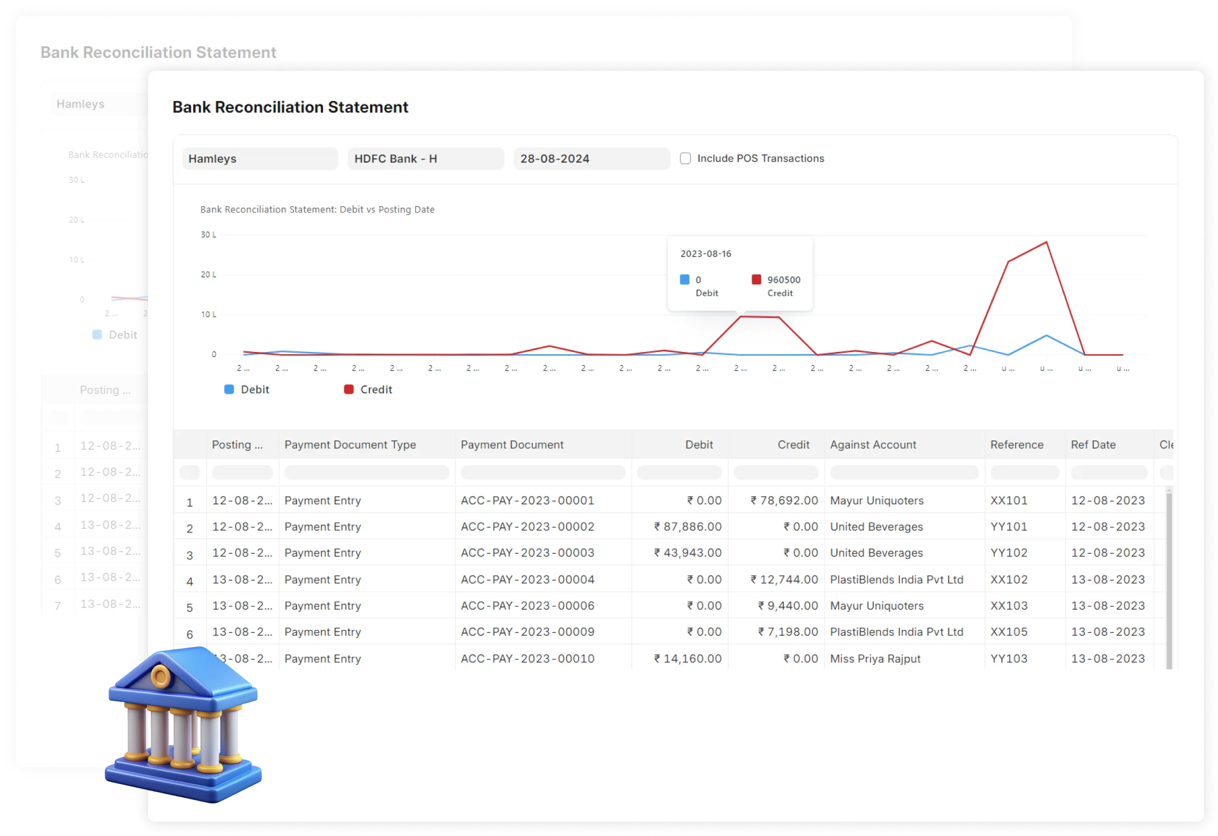
Task: Open the Hamleys company filter field
Action: pos(260,159)
